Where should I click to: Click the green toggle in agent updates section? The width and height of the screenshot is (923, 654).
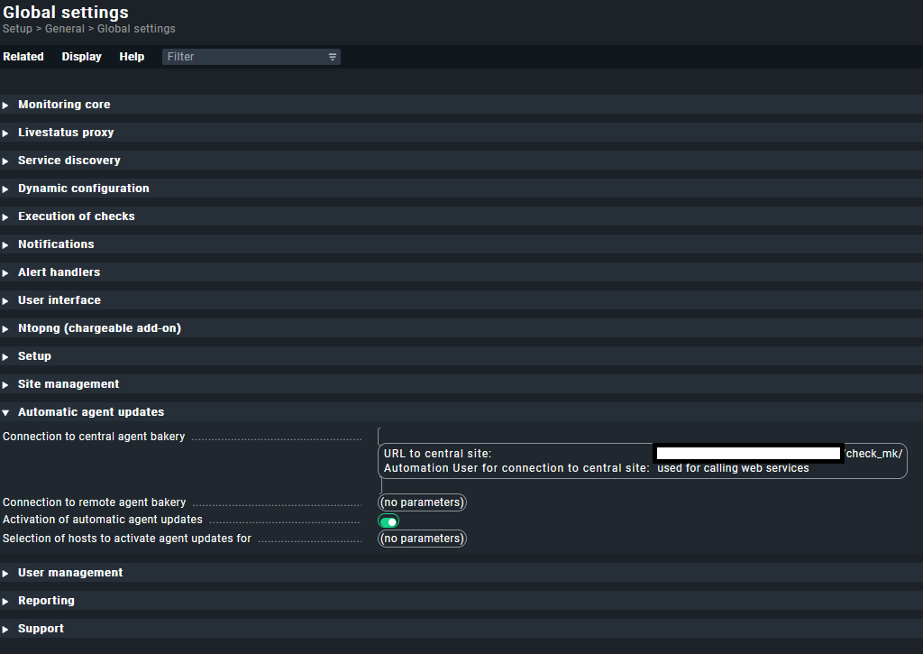point(388,520)
